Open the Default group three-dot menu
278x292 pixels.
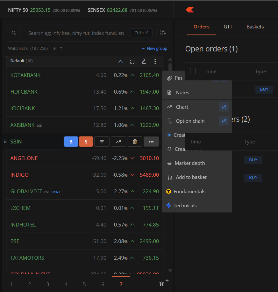pos(155,61)
